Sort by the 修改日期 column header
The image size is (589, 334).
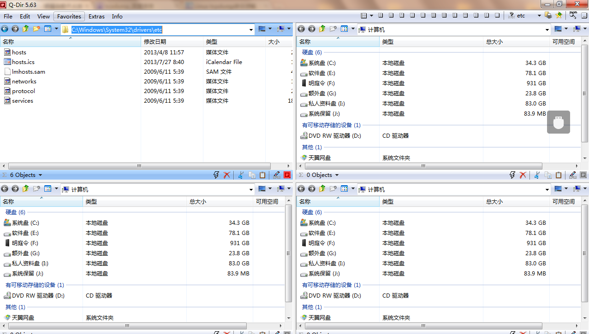(x=155, y=42)
